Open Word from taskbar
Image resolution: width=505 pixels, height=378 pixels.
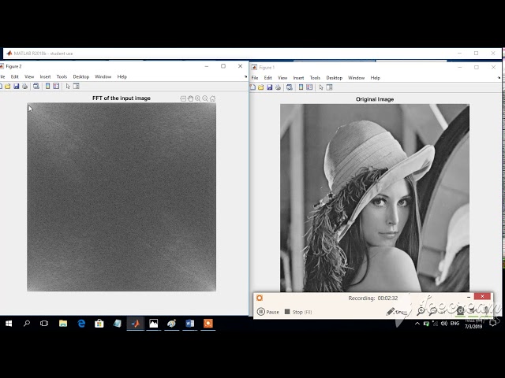point(189,324)
